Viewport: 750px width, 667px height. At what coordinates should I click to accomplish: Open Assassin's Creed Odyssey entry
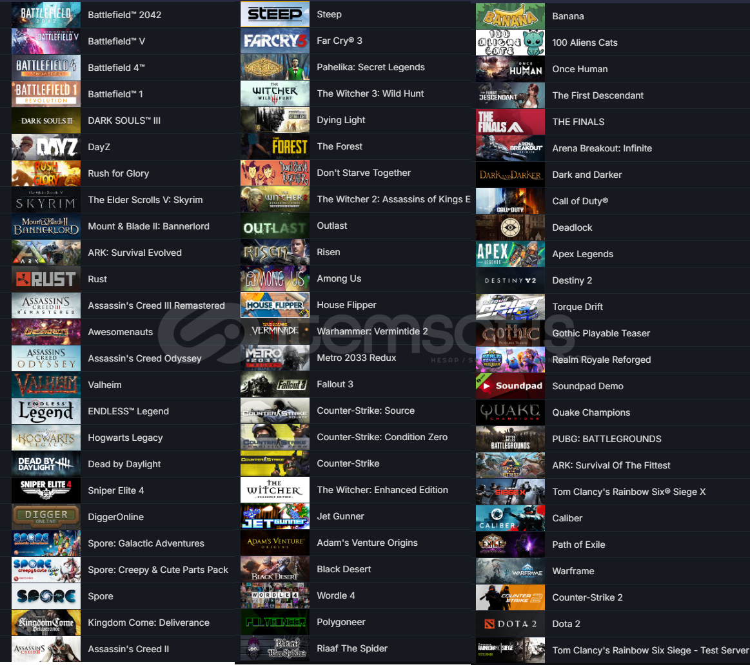pyautogui.click(x=144, y=358)
